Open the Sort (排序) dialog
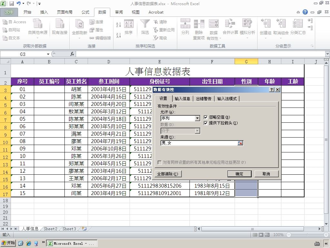 click(129, 27)
